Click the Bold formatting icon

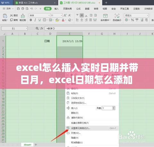tap(31, 20)
